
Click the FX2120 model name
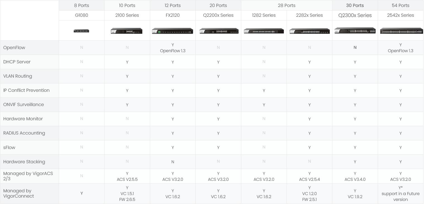pyautogui.click(x=173, y=15)
